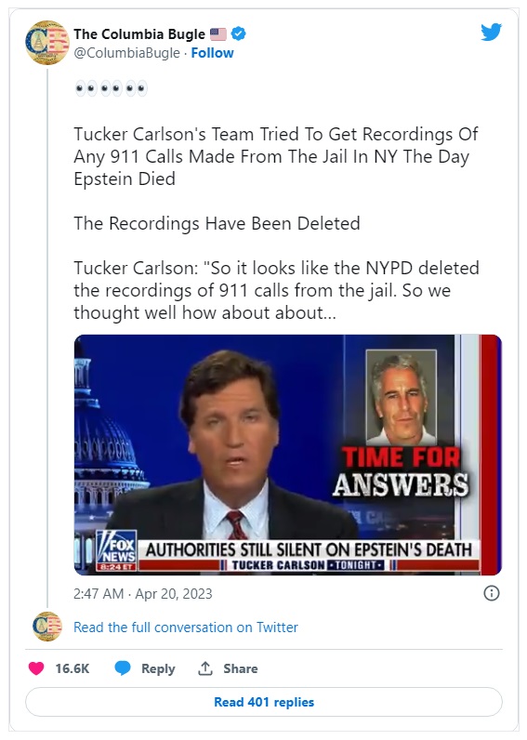Click the Twitter bird logo
The image size is (527, 740).
click(491, 33)
